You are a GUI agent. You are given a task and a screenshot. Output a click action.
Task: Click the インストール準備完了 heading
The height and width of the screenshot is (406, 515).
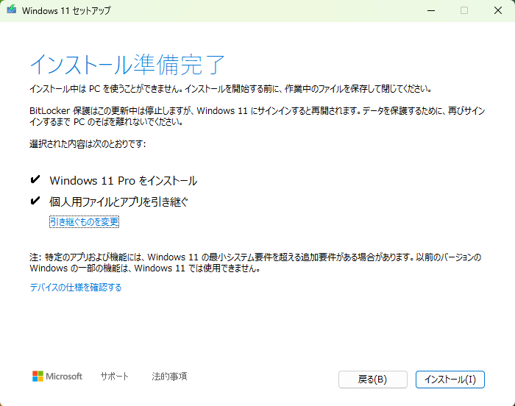pyautogui.click(x=127, y=65)
